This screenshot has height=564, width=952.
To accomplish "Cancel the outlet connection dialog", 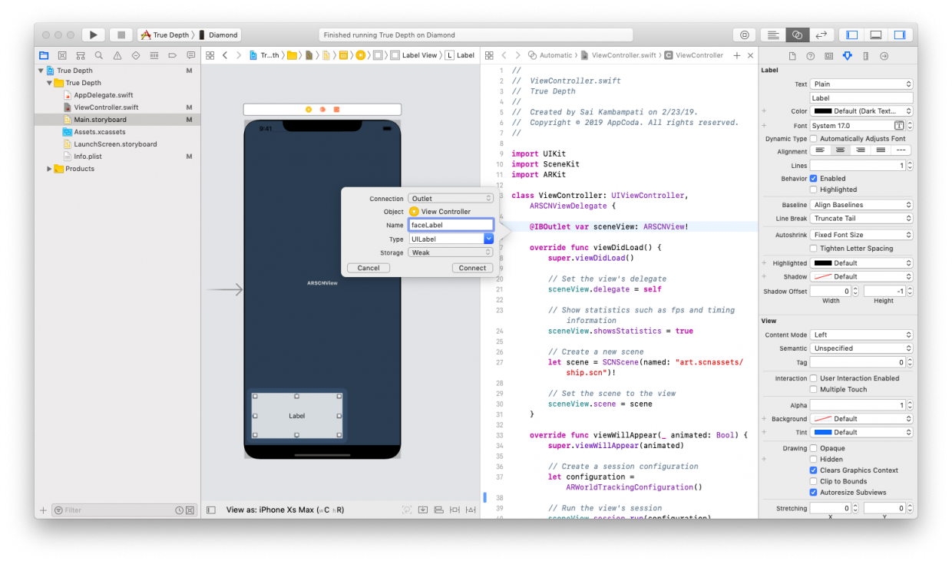I will coord(368,267).
